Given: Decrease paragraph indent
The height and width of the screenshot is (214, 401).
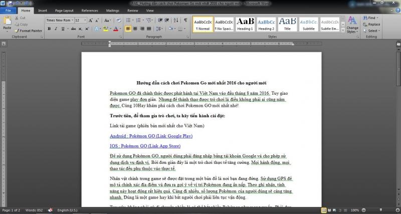Looking at the screenshot, I should tap(160, 20).
